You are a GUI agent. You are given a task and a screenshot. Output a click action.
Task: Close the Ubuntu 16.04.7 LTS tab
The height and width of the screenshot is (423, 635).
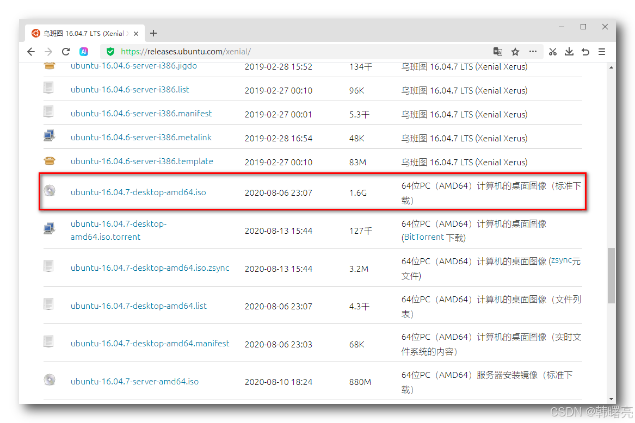click(x=136, y=34)
